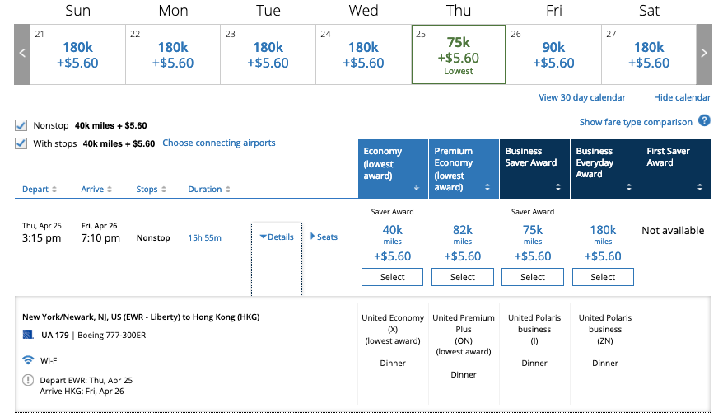Click the Wi-Fi icon for flight amenities
Image resolution: width=723 pixels, height=413 pixels.
point(28,360)
